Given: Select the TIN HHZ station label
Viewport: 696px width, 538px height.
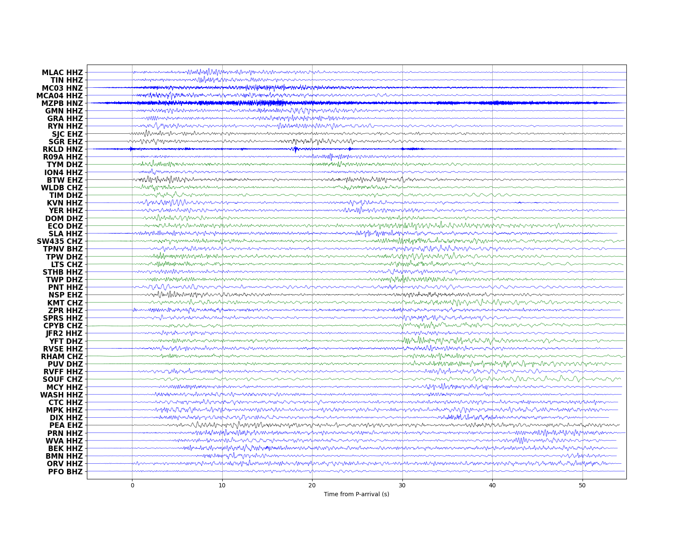Looking at the screenshot, I should 67,80.
